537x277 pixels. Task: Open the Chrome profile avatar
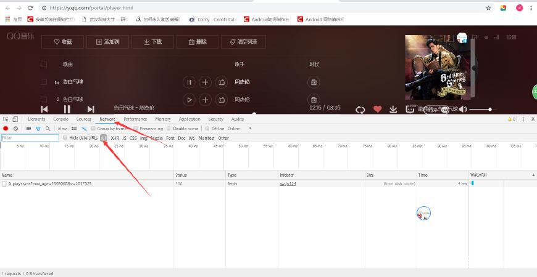[x=520, y=8]
